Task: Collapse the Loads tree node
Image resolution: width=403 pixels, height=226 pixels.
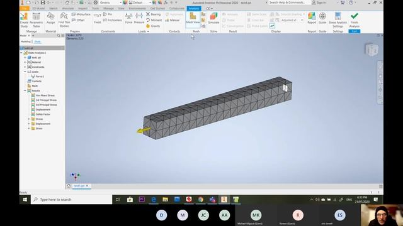Action: 25,72
